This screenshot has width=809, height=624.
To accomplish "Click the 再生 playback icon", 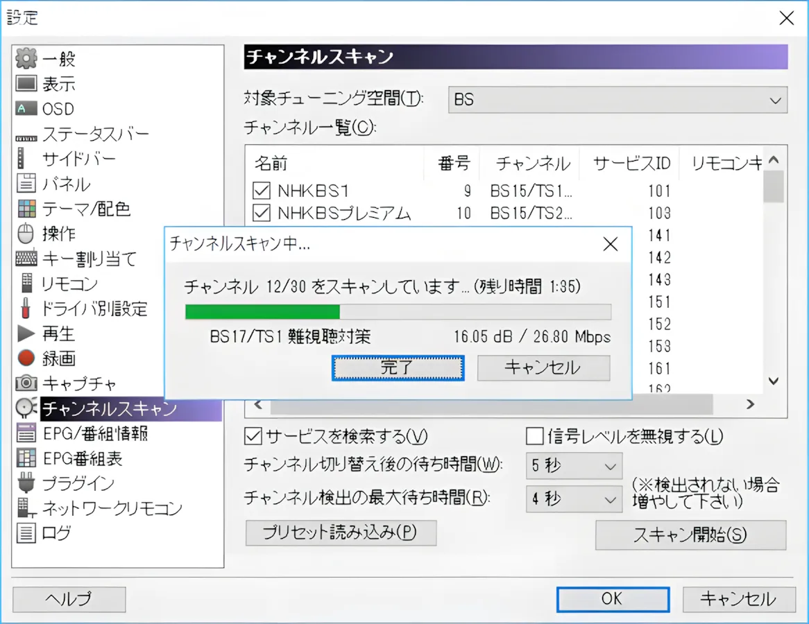I will coord(25,333).
